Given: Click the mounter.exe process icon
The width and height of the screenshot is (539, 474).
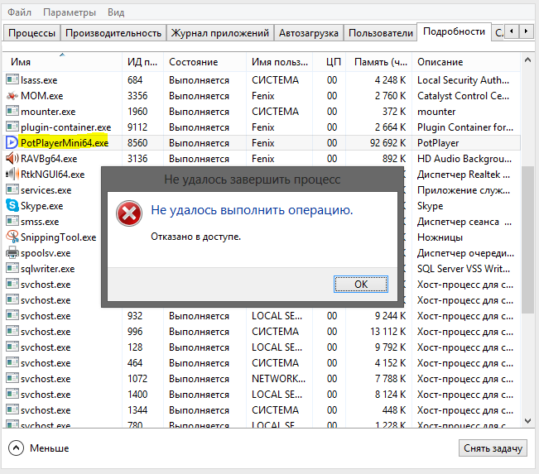Looking at the screenshot, I should click(12, 112).
